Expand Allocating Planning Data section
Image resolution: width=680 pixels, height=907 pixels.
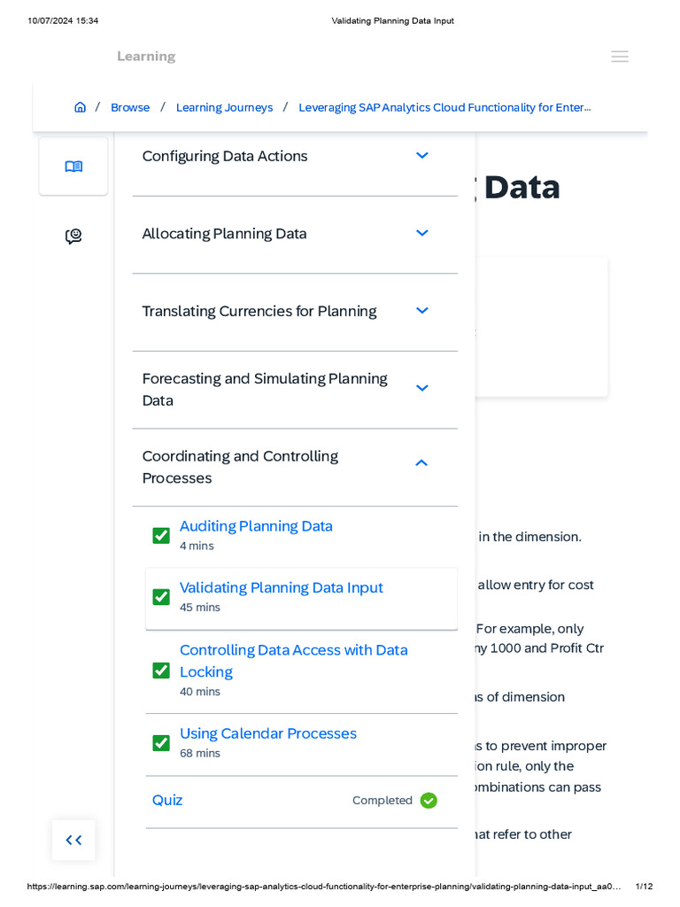[422, 233]
